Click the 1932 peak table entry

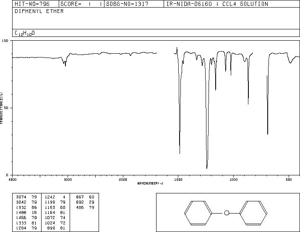pyautogui.click(x=21, y=208)
